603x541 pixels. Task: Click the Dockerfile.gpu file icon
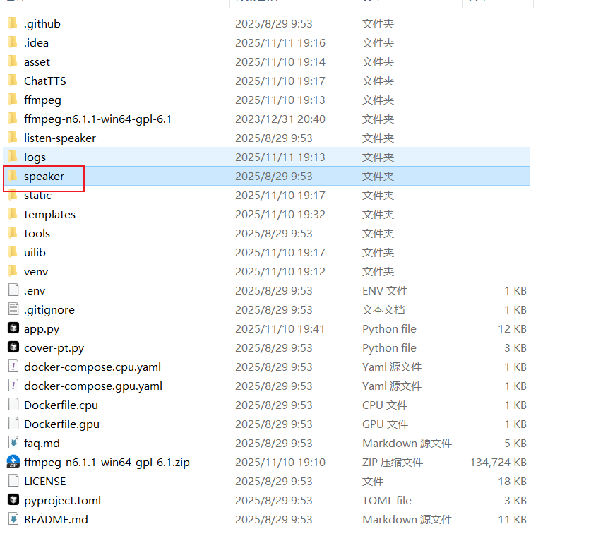[x=13, y=424]
